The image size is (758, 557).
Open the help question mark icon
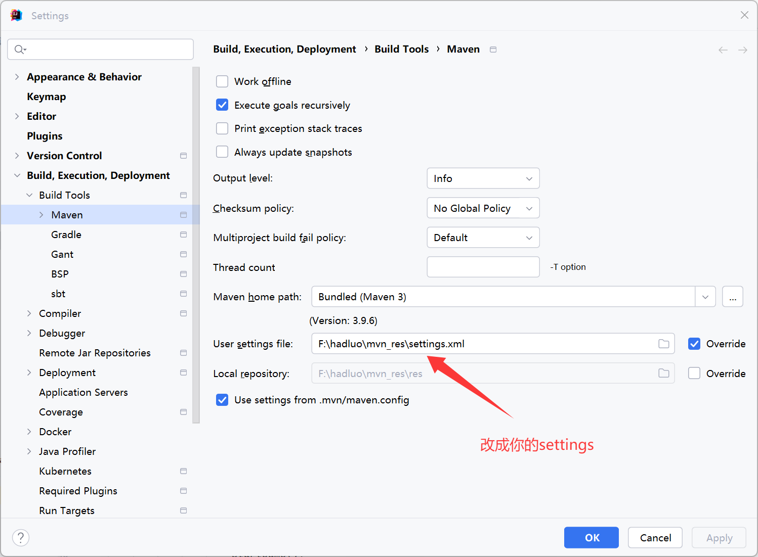point(21,537)
